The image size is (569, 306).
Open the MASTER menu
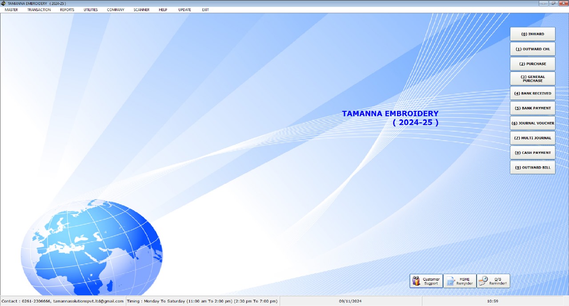click(11, 10)
